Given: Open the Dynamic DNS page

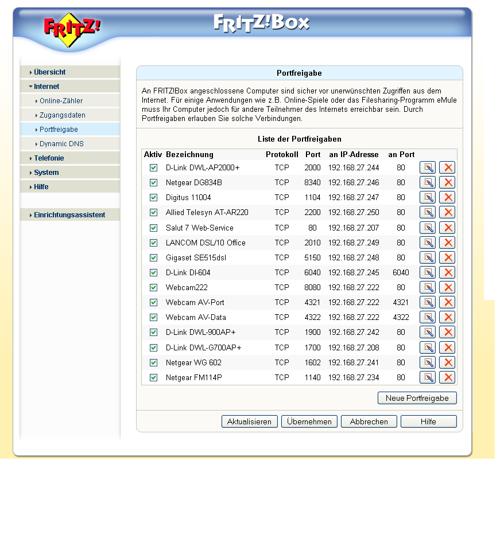Looking at the screenshot, I should coord(70,144).
